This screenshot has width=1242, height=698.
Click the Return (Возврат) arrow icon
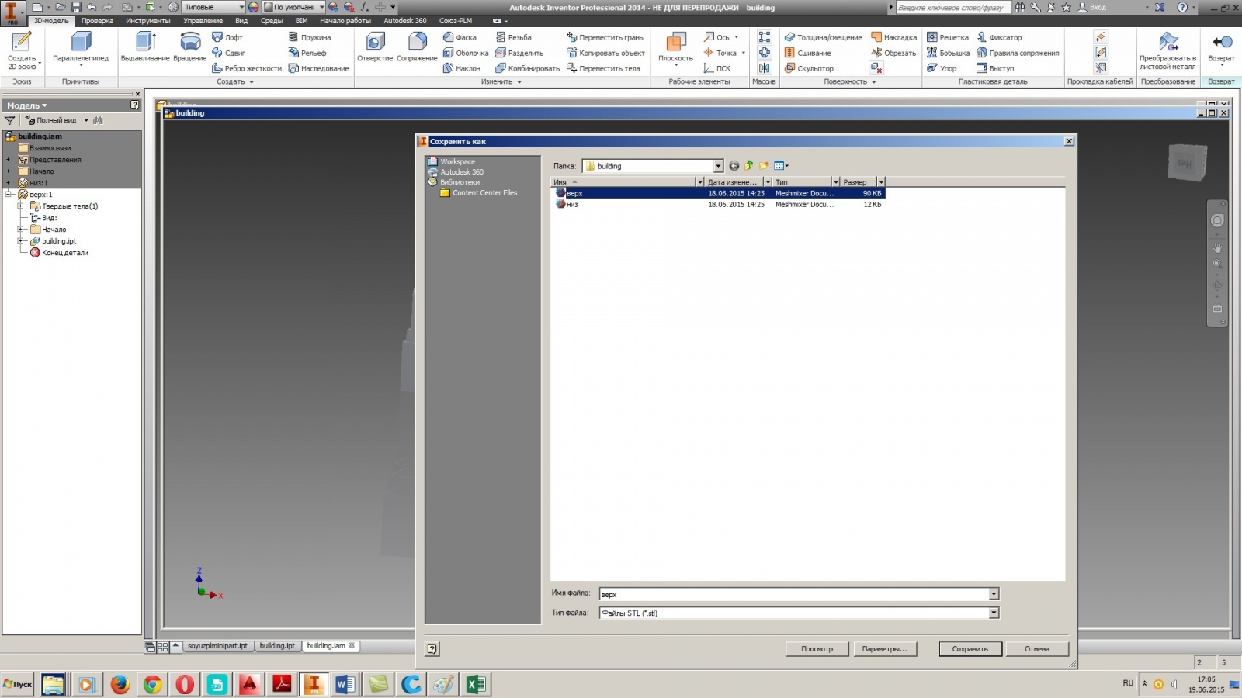coord(1222,41)
